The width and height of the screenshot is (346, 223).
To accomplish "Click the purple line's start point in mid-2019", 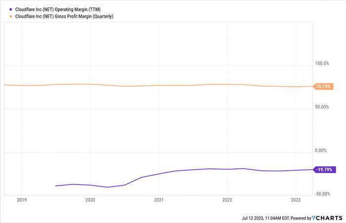I will [55, 186].
